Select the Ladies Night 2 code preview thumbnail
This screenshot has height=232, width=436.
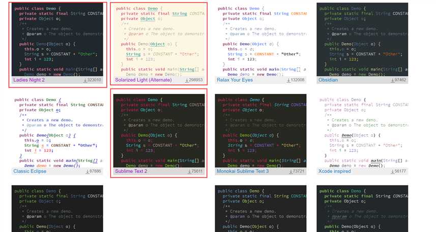pyautogui.click(x=57, y=40)
